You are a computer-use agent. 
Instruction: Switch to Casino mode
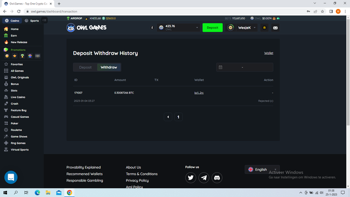point(12,21)
